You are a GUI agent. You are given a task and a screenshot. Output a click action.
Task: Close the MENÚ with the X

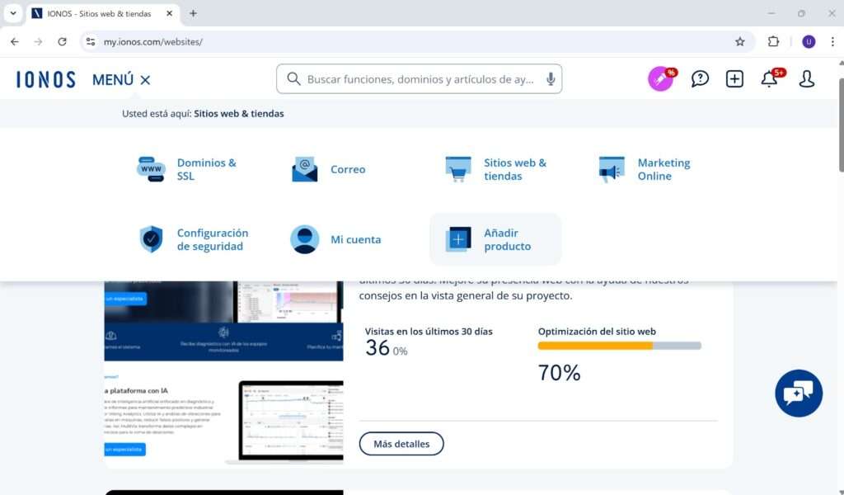145,80
